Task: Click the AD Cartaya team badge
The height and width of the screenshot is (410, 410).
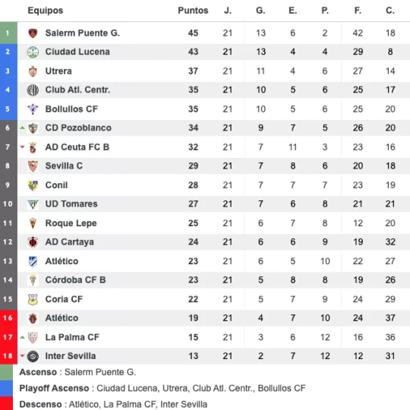Action: (33, 242)
